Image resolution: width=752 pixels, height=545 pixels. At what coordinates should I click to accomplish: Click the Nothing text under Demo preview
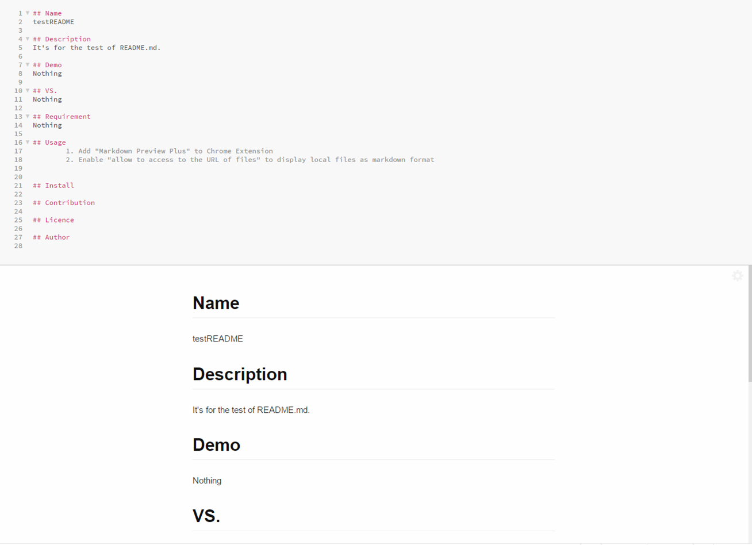tap(207, 481)
